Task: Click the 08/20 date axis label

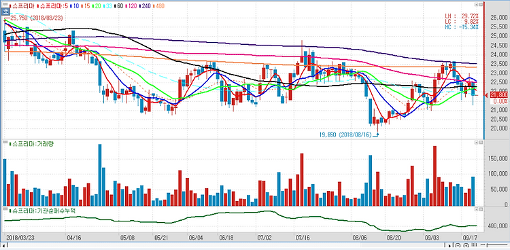Action: pos(394,237)
